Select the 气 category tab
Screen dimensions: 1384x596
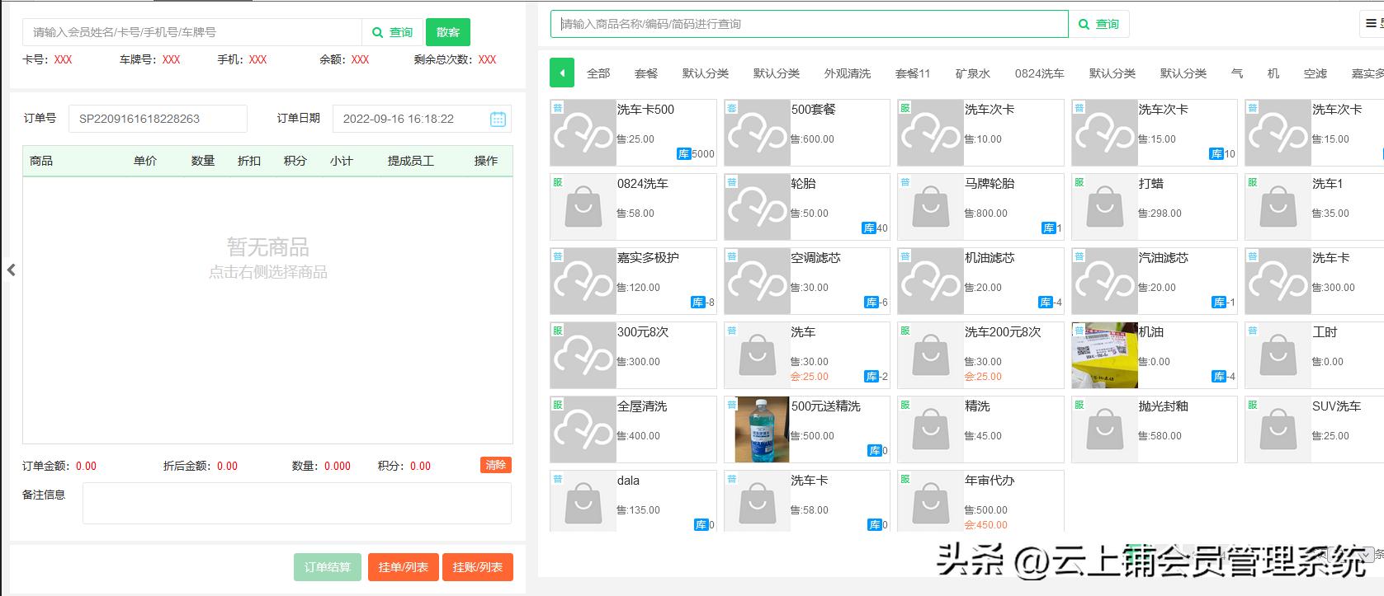pos(1236,73)
